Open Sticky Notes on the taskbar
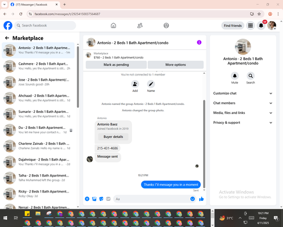283x227 pixels. pyautogui.click(x=27, y=214)
